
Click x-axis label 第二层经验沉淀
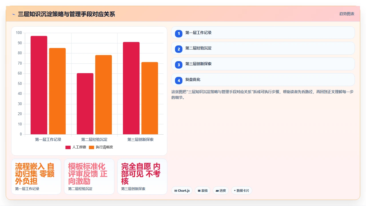click(x=94, y=140)
